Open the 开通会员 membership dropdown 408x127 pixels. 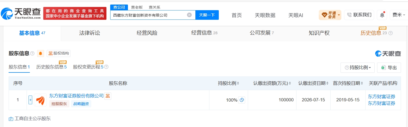click(330, 15)
